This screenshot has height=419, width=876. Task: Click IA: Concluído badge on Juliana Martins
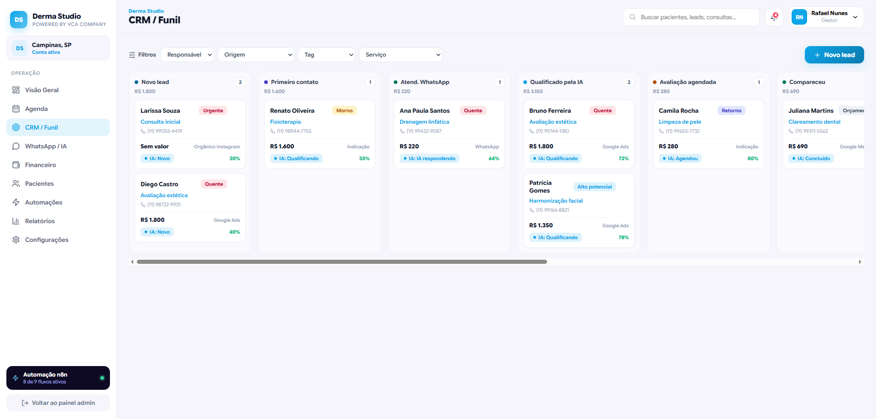pyautogui.click(x=811, y=158)
